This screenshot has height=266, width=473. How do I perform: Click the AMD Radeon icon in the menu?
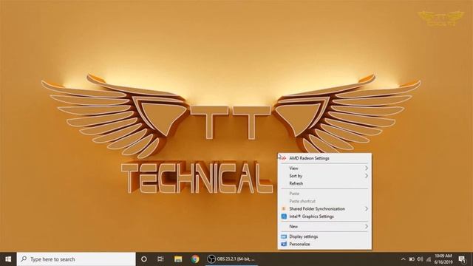(x=284, y=158)
